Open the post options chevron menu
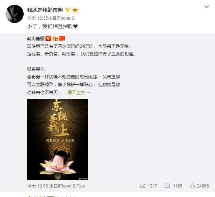The width and height of the screenshot is (215, 197). (207, 7)
